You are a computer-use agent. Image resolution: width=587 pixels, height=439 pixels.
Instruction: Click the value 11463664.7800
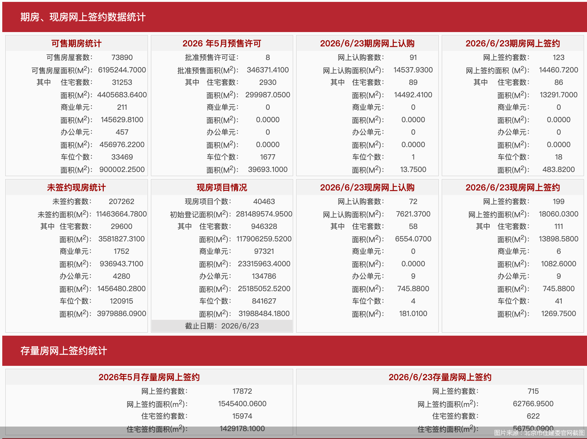121,214
